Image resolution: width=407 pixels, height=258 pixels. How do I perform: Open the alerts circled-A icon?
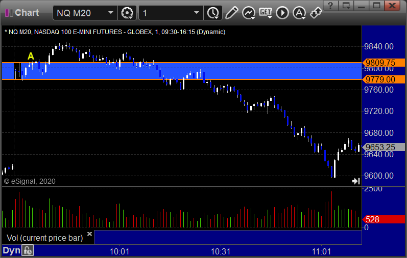(x=299, y=13)
